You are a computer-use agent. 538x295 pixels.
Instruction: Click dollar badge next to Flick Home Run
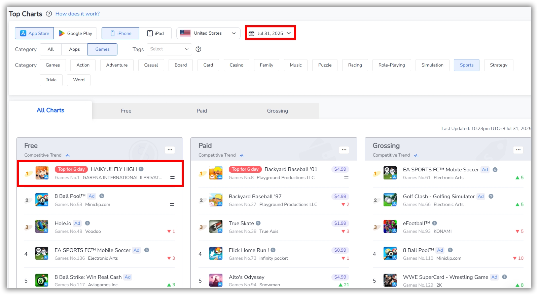pyautogui.click(x=273, y=250)
